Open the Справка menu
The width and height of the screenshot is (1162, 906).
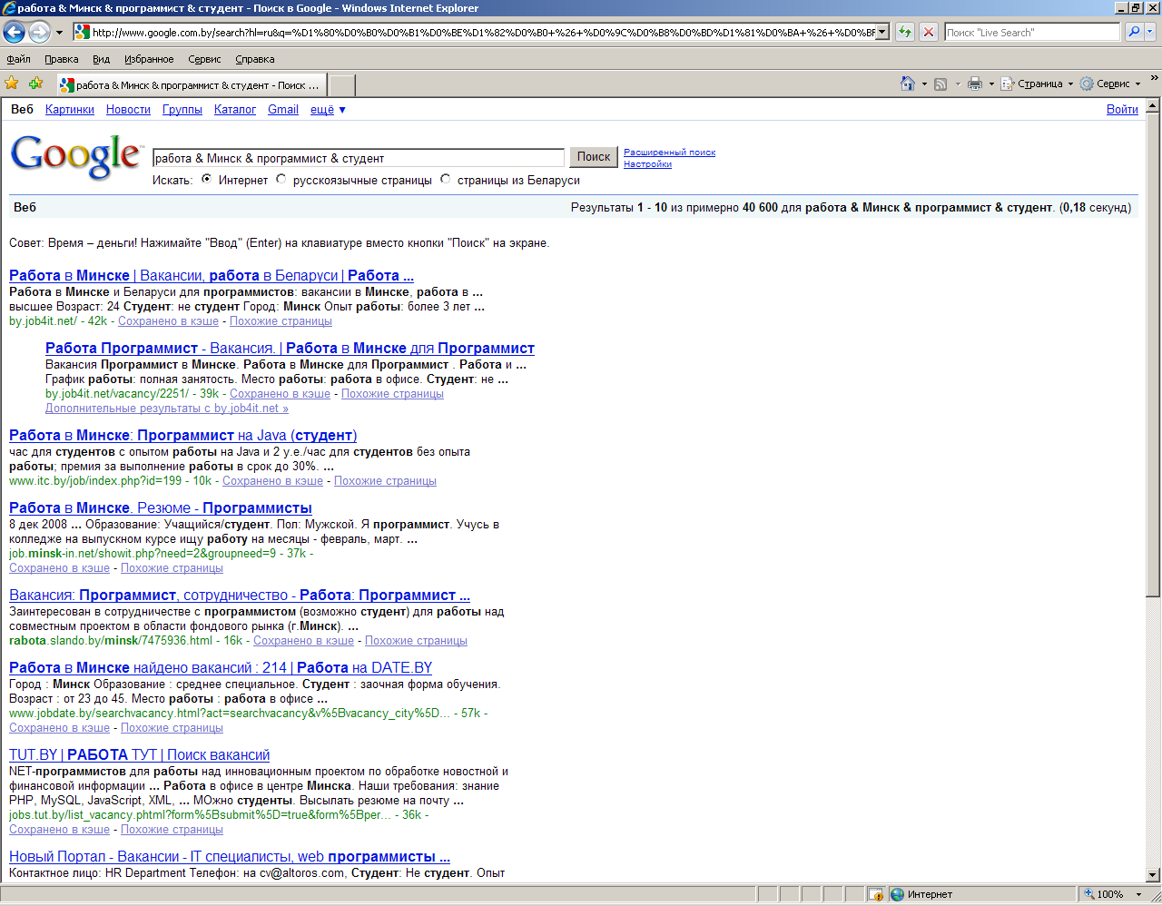(x=255, y=59)
